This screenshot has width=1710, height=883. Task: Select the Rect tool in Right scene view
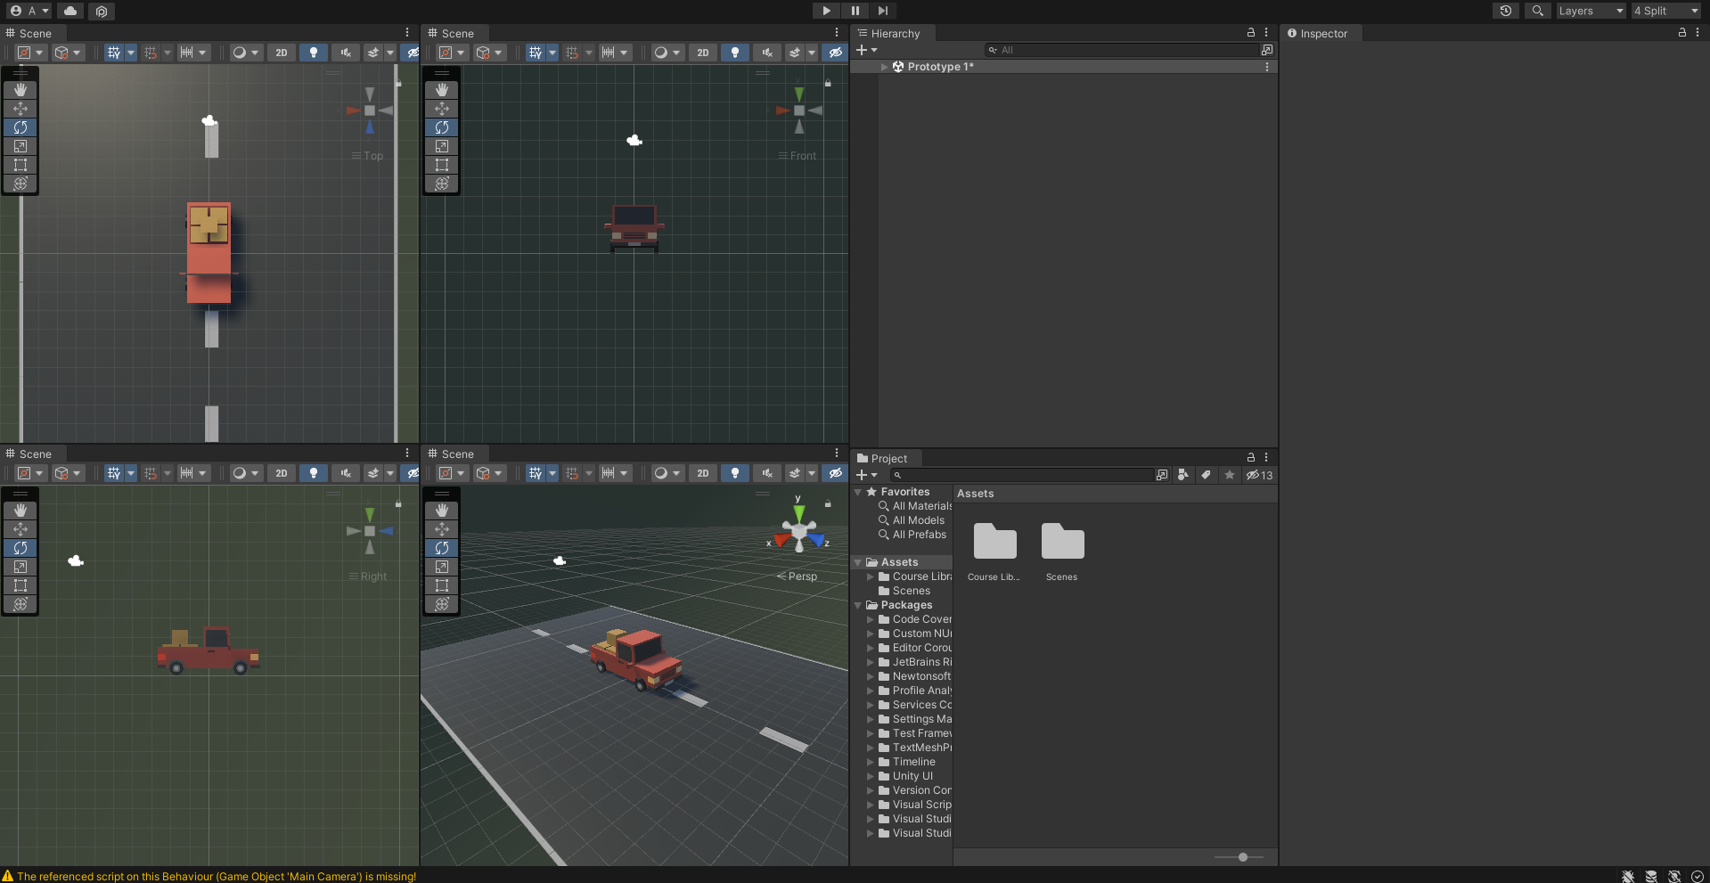point(20,585)
